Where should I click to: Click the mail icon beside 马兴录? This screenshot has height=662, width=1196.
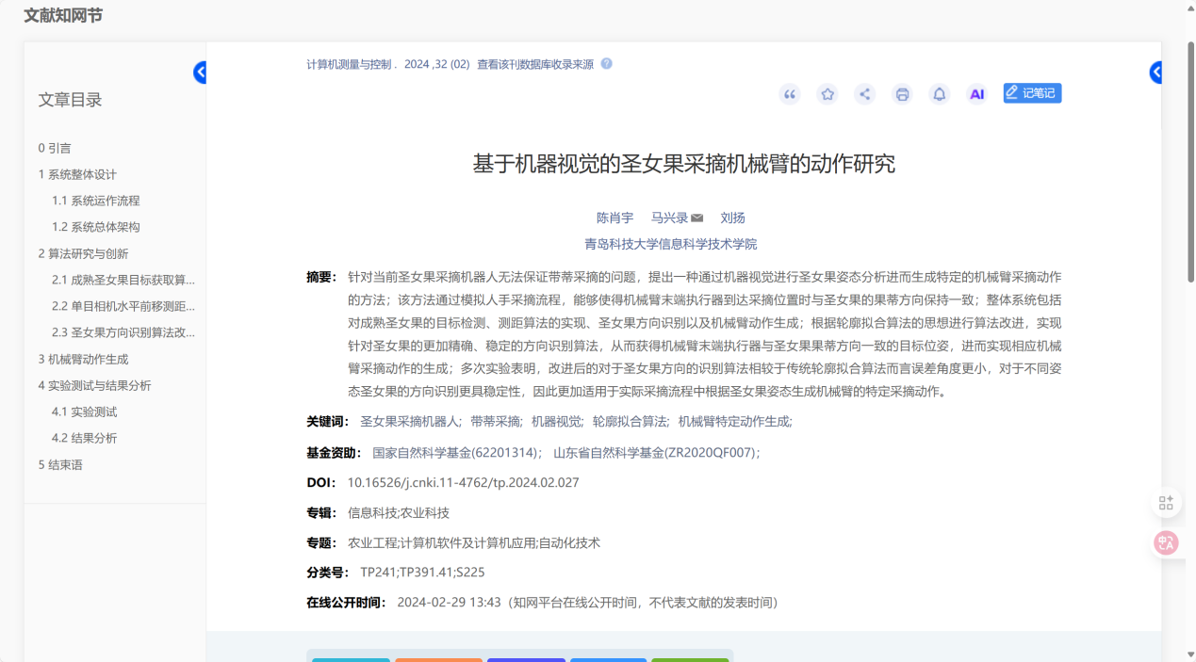pyautogui.click(x=697, y=218)
